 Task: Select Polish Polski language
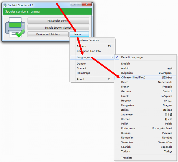pyautogui.click(x=145, y=124)
